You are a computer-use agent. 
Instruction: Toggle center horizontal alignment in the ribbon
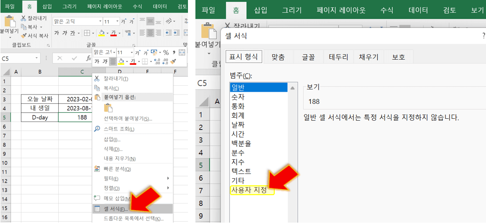point(150,32)
